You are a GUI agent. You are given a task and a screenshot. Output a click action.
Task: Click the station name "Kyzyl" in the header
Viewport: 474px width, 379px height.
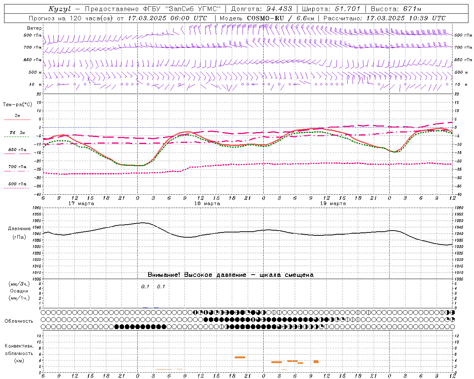tap(59, 9)
